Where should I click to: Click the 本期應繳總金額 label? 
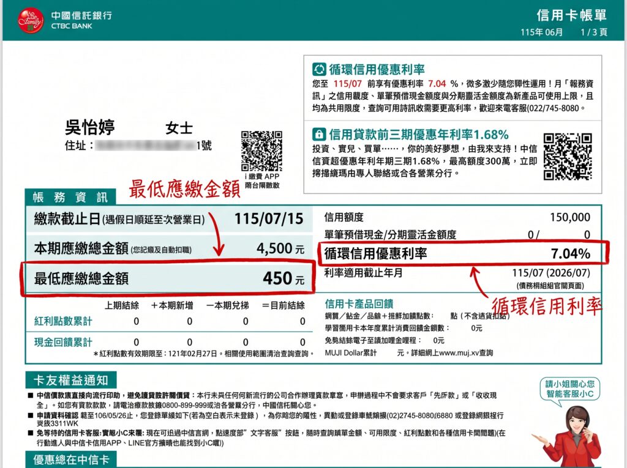81,248
